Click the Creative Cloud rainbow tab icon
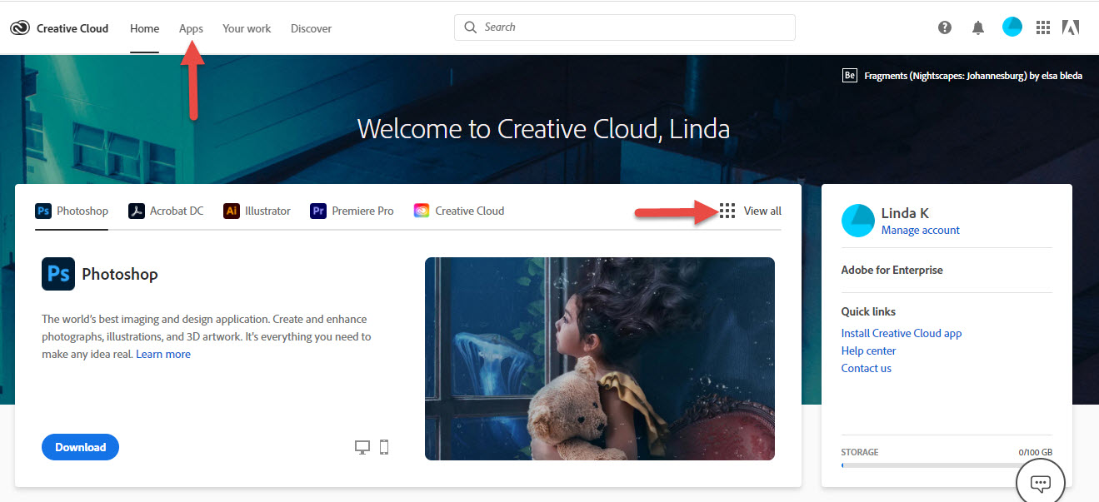 [x=422, y=211]
